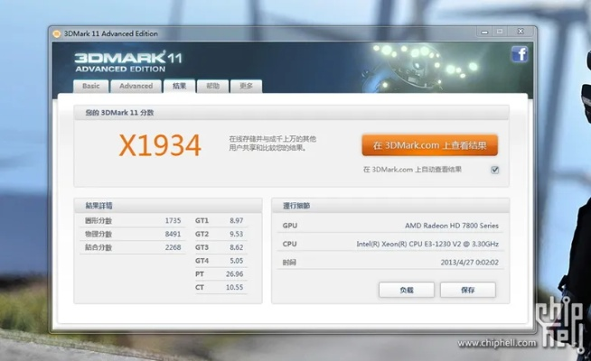Go to the 帮助 tab

coord(212,86)
